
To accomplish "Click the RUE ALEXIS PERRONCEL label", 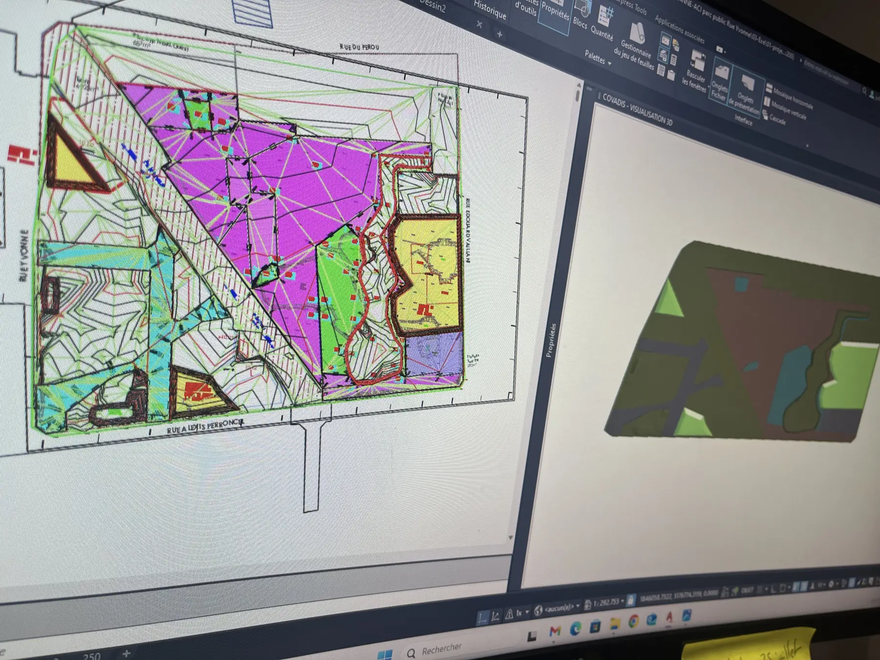I will 205,426.
